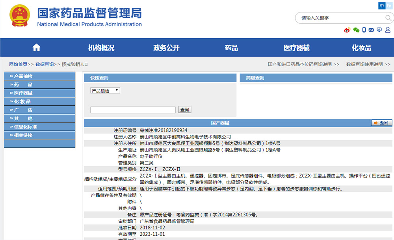Open the email envelope icon
The height and width of the screenshot is (240, 394).
(x=372, y=30)
